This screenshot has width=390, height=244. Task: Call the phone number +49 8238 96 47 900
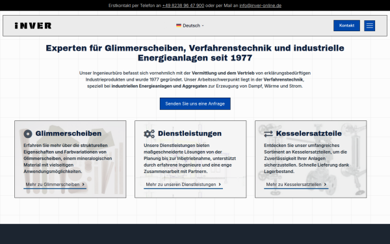point(183,5)
